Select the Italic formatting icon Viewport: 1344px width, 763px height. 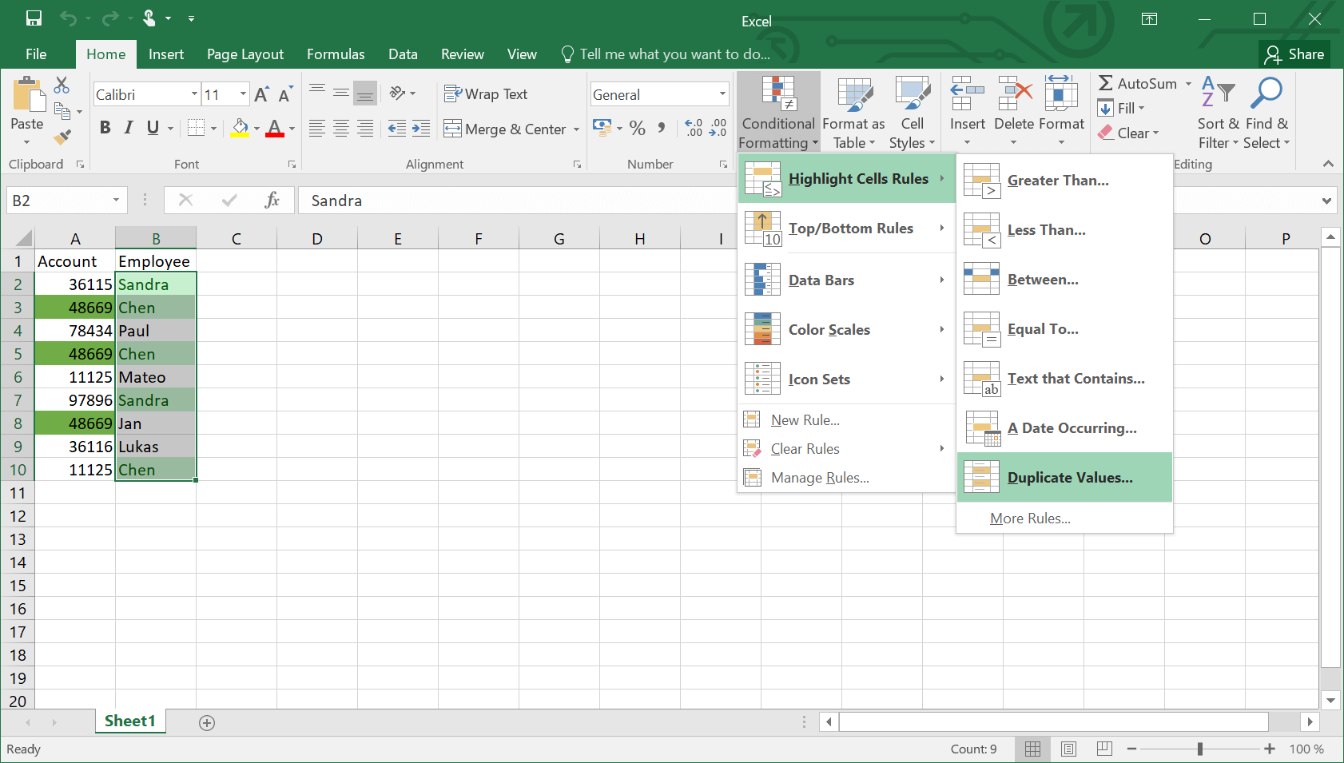point(128,126)
